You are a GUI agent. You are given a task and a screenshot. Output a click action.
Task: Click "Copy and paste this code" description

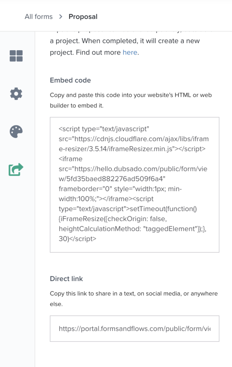click(131, 100)
